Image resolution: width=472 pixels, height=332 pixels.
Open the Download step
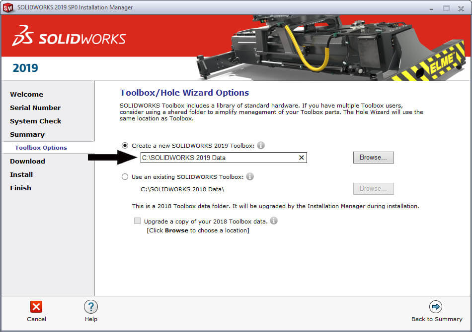(x=27, y=161)
